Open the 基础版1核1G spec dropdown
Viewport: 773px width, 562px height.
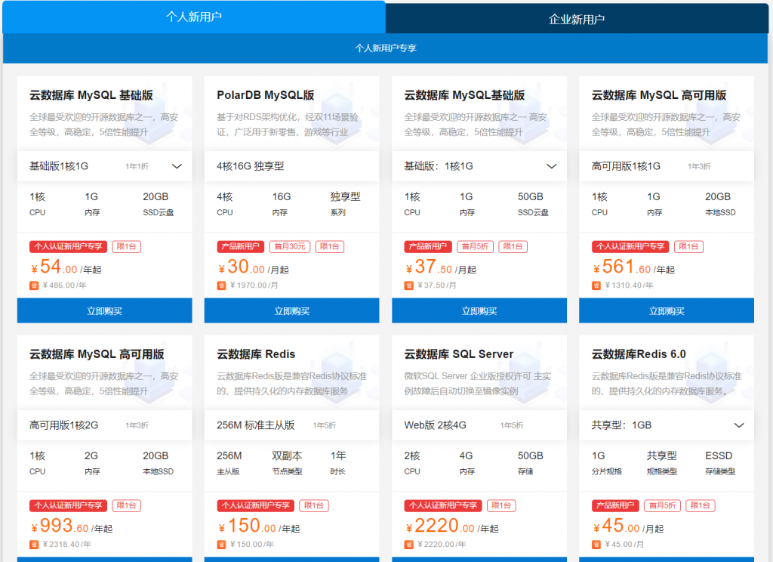(x=104, y=166)
